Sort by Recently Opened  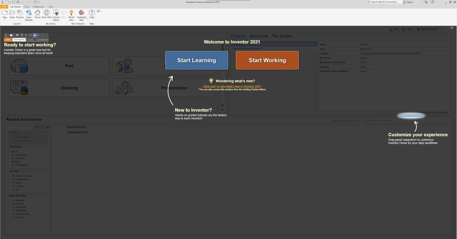click(x=13, y=176)
